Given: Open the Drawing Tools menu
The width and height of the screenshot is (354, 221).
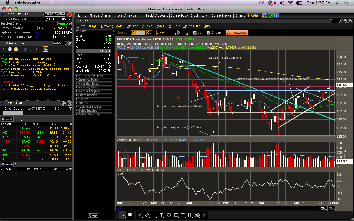Looking at the screenshot, I should pyautogui.click(x=112, y=26).
